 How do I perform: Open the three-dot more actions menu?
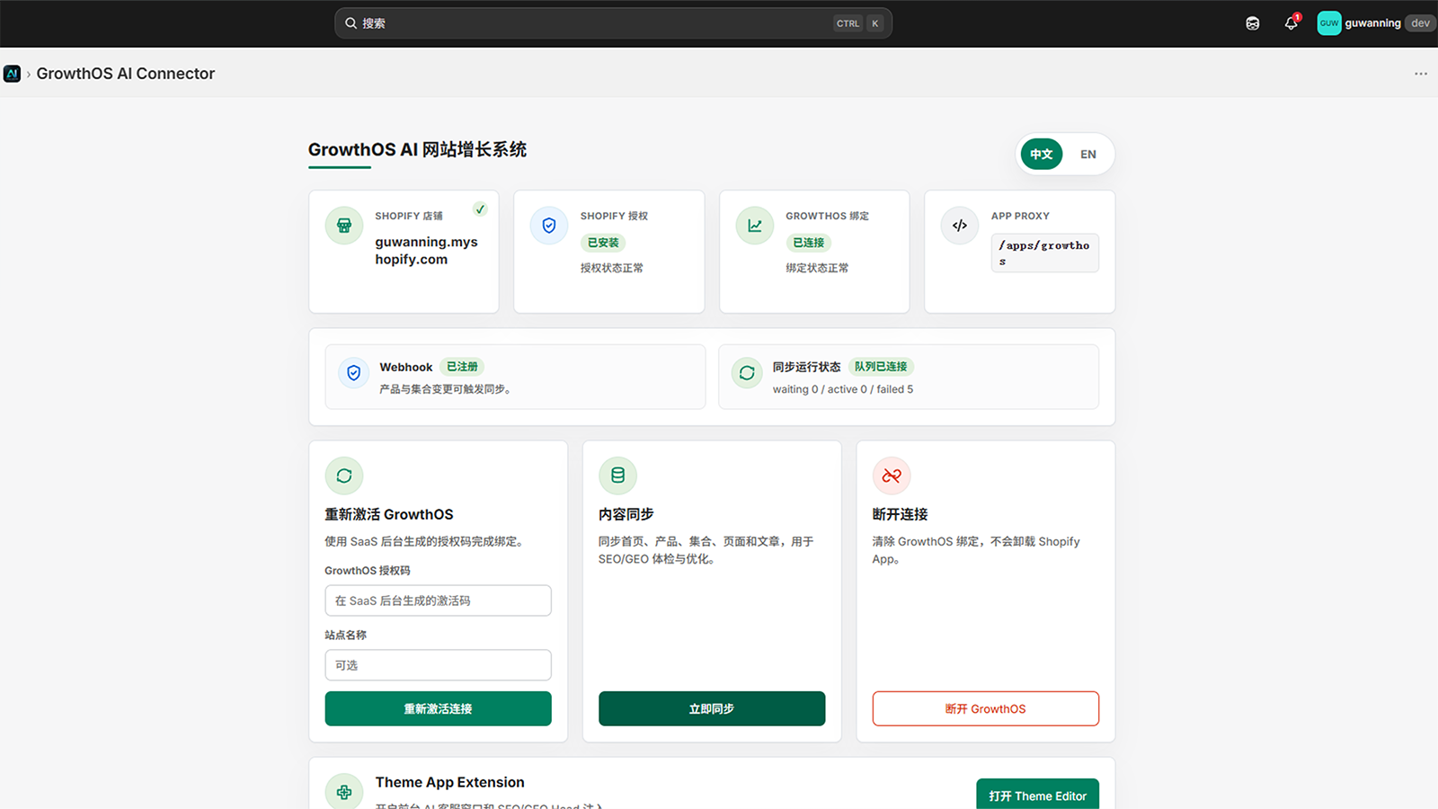point(1421,74)
